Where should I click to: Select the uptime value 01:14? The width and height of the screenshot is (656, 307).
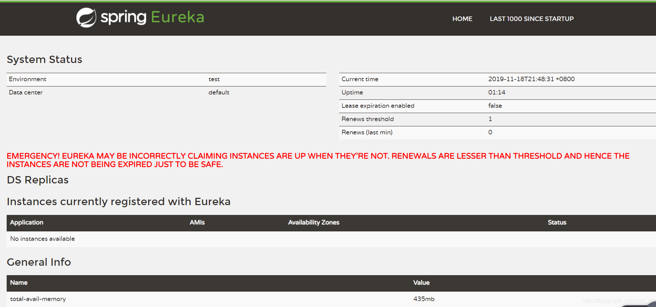click(x=497, y=92)
